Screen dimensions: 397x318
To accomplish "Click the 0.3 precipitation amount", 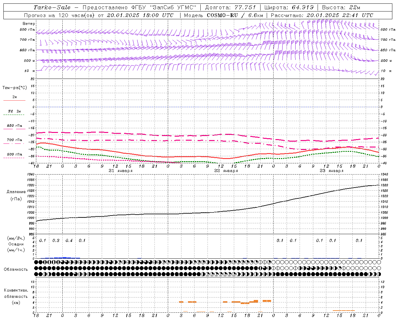I will (x=56, y=241).
